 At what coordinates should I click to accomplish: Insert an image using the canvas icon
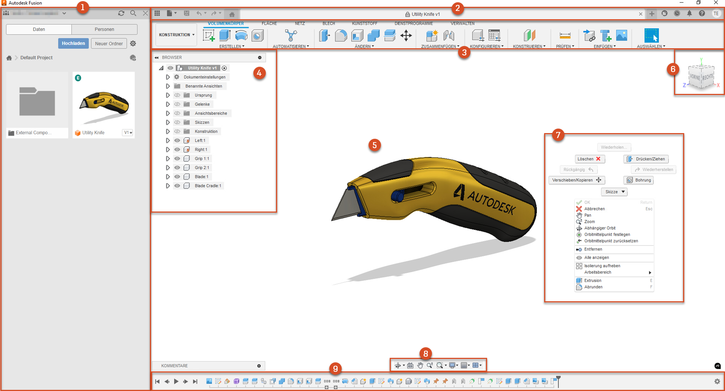coord(622,35)
